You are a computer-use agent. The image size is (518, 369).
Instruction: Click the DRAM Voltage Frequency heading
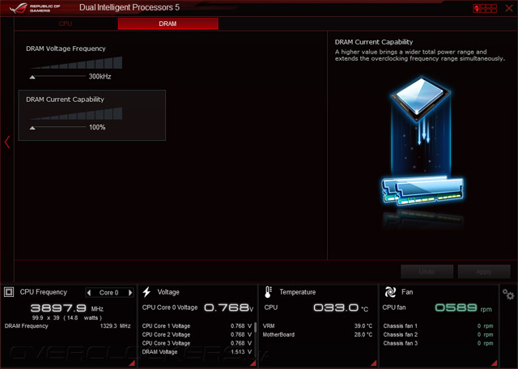pyautogui.click(x=66, y=49)
